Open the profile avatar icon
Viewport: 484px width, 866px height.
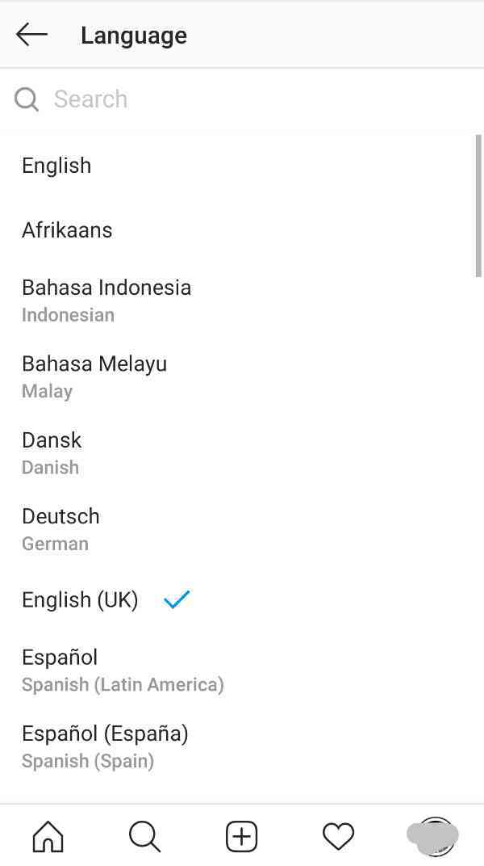[x=433, y=836]
